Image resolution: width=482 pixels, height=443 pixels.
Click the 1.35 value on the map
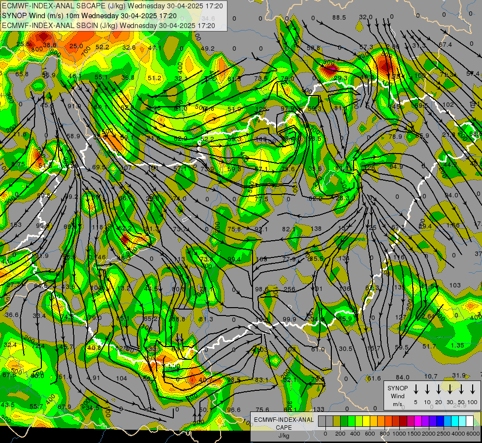tap(457, 345)
